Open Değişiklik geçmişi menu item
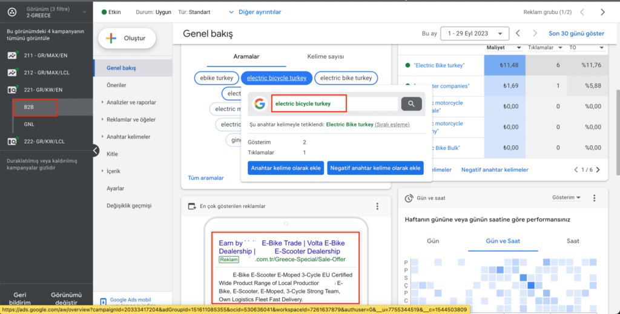Viewport: 620px width, 314px height. click(x=129, y=205)
